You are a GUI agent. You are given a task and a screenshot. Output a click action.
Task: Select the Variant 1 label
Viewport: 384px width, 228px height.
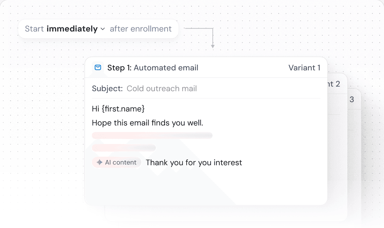pos(304,68)
